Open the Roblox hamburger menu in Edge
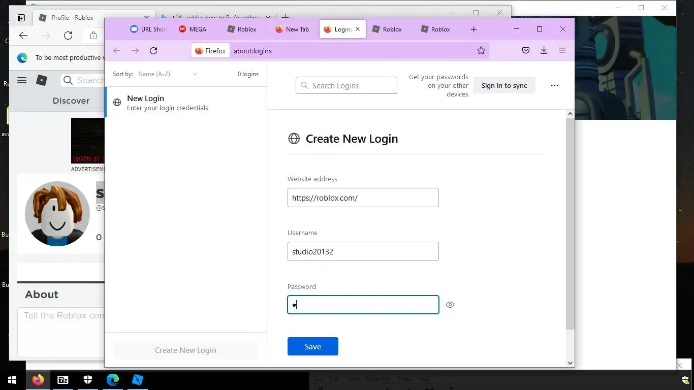 tap(22, 80)
